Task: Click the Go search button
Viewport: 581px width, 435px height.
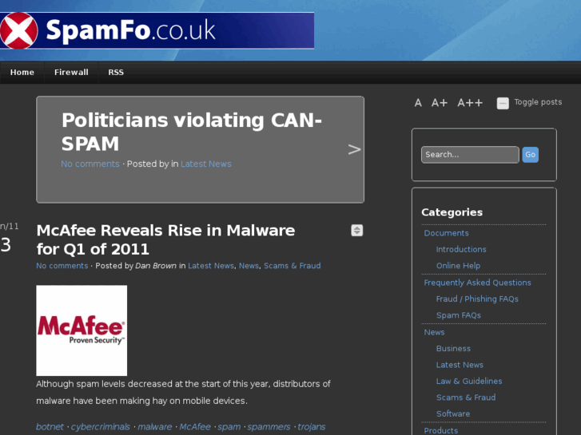Action: point(530,154)
